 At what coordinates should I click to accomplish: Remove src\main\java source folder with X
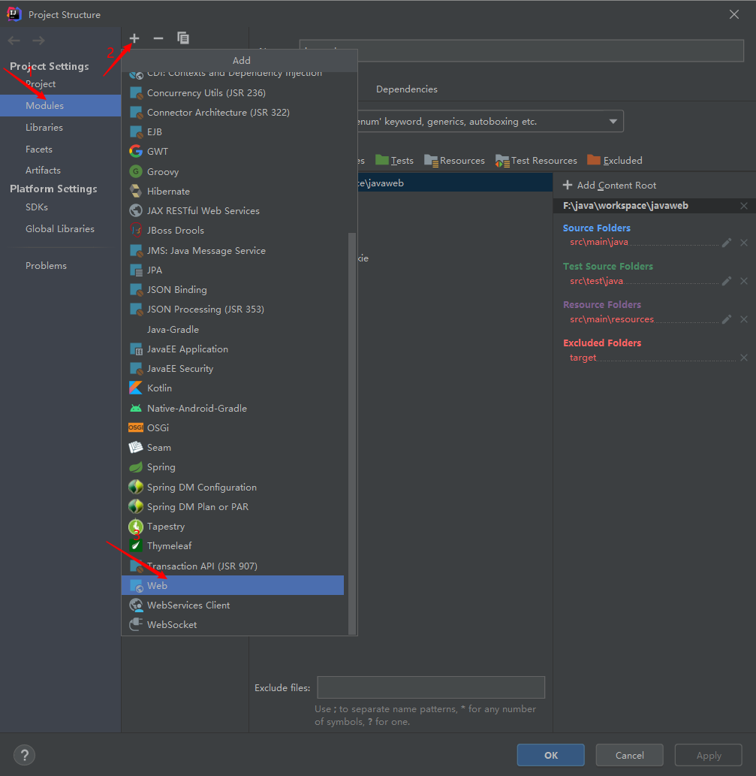coord(744,243)
